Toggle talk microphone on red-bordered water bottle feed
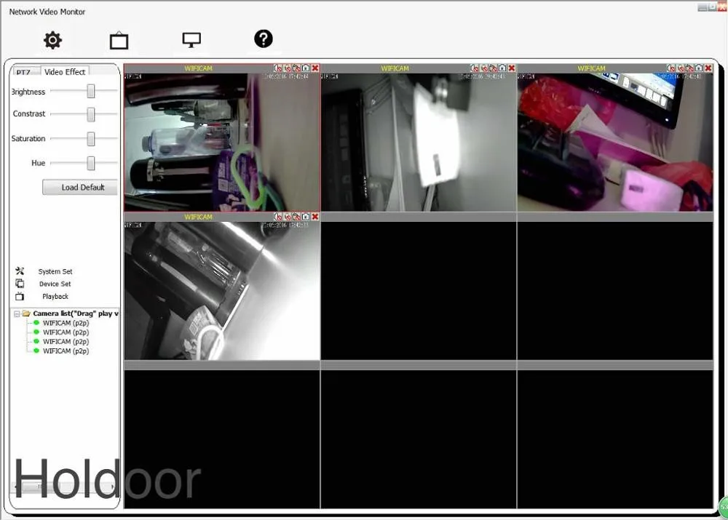Image resolution: width=728 pixels, height=520 pixels. 288,68
